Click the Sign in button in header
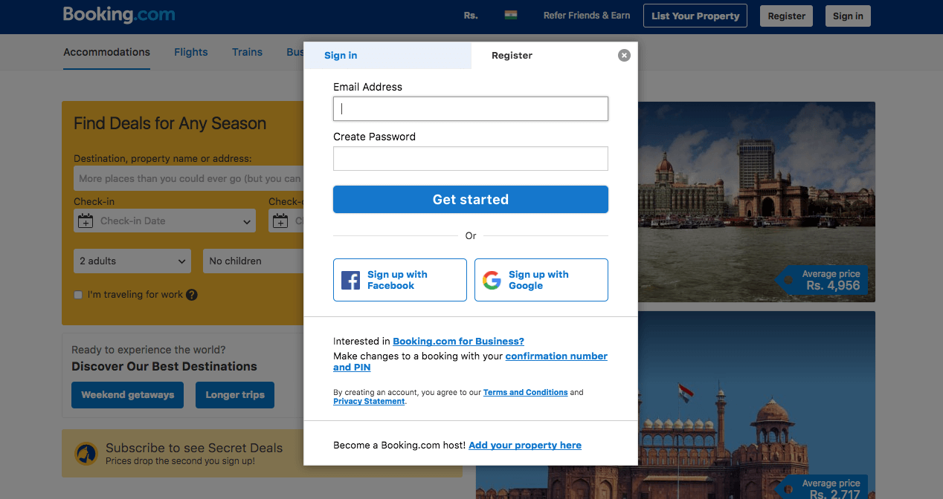The height and width of the screenshot is (499, 943). pos(848,16)
